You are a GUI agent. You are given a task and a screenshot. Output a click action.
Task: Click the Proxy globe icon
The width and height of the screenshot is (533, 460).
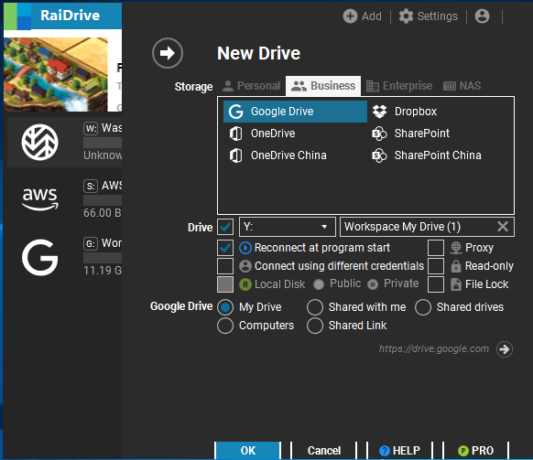tap(455, 248)
